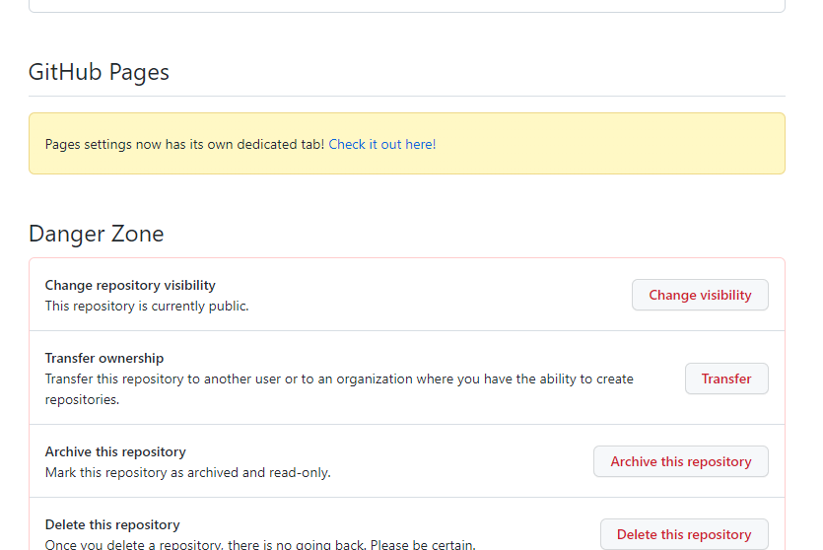Click the Archive this repository button
Screen dimensions: 823x550
click(x=681, y=461)
